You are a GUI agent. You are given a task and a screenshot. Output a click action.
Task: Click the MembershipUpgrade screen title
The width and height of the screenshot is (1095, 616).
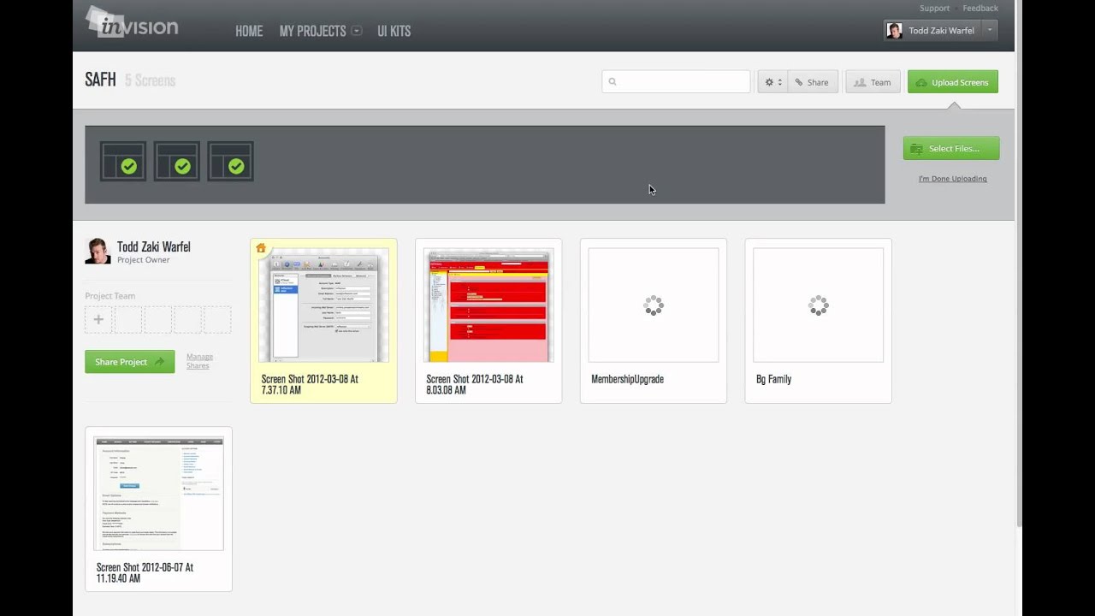pos(627,379)
